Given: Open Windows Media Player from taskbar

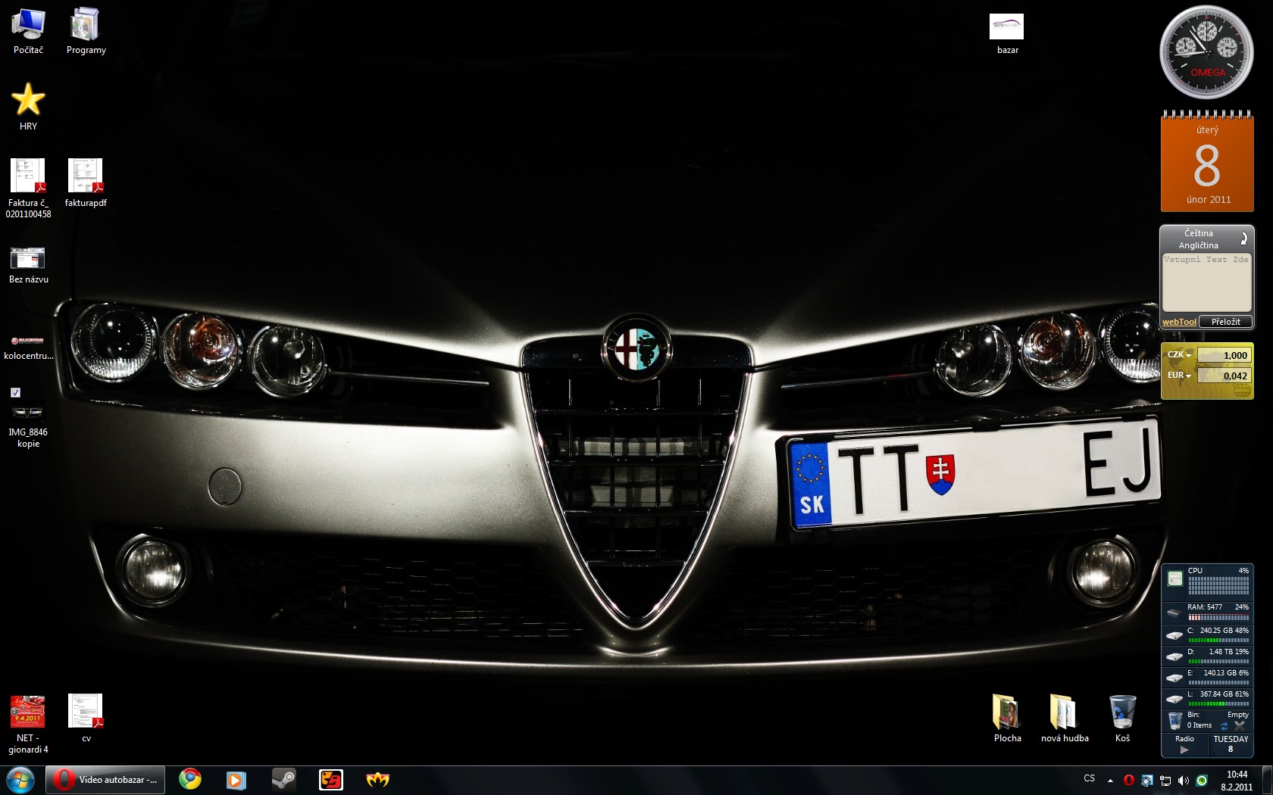Looking at the screenshot, I should click(236, 779).
